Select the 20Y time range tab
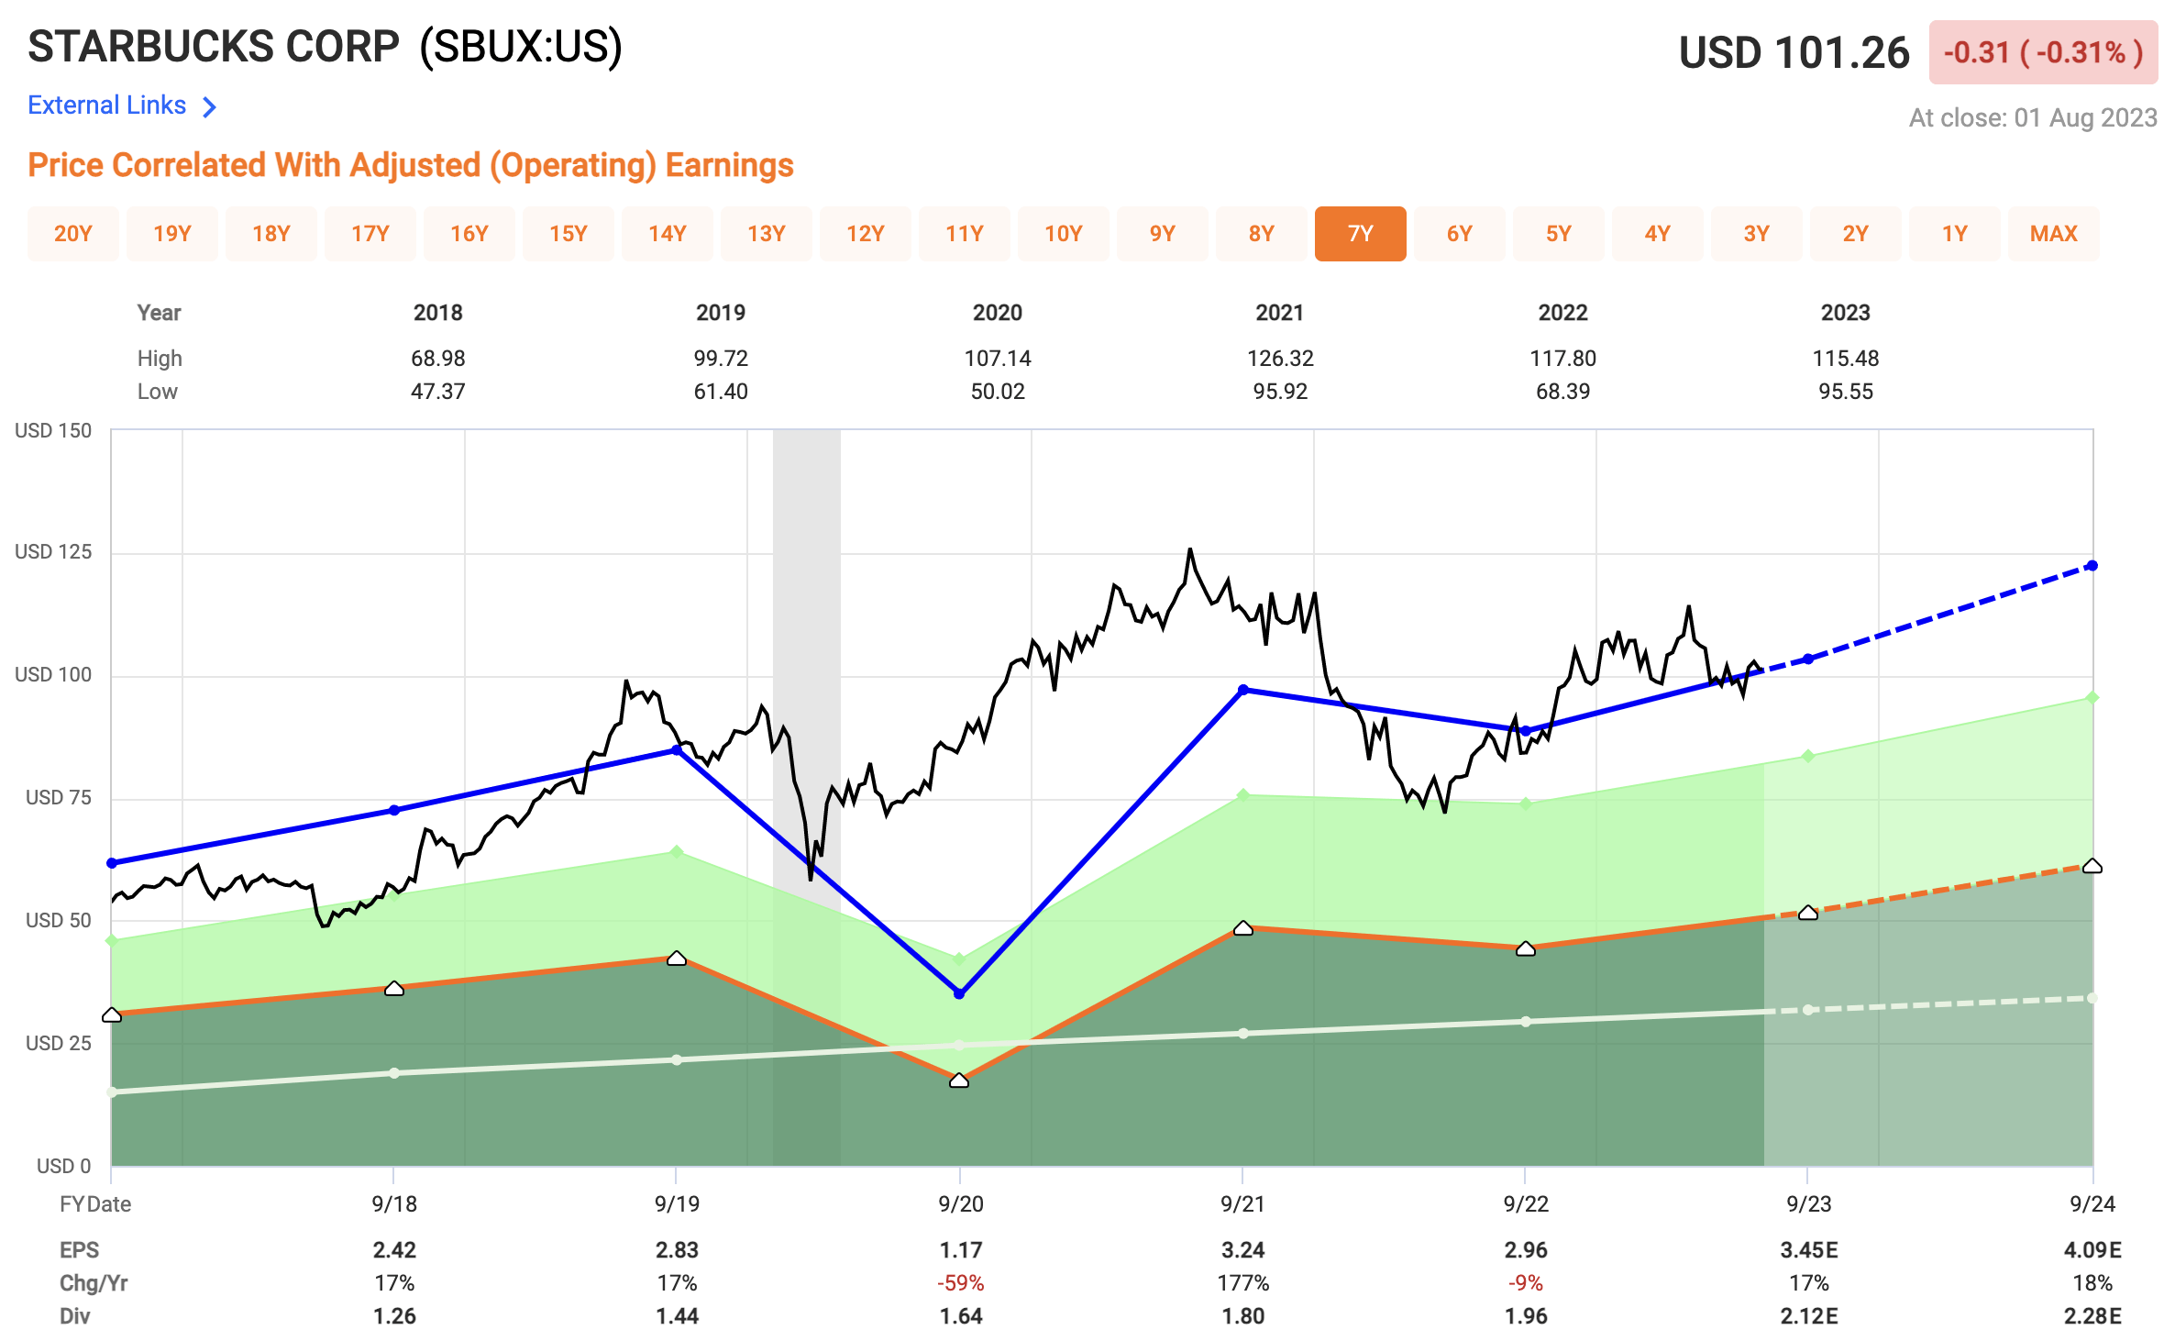This screenshot has width=2175, height=1341. tap(73, 234)
